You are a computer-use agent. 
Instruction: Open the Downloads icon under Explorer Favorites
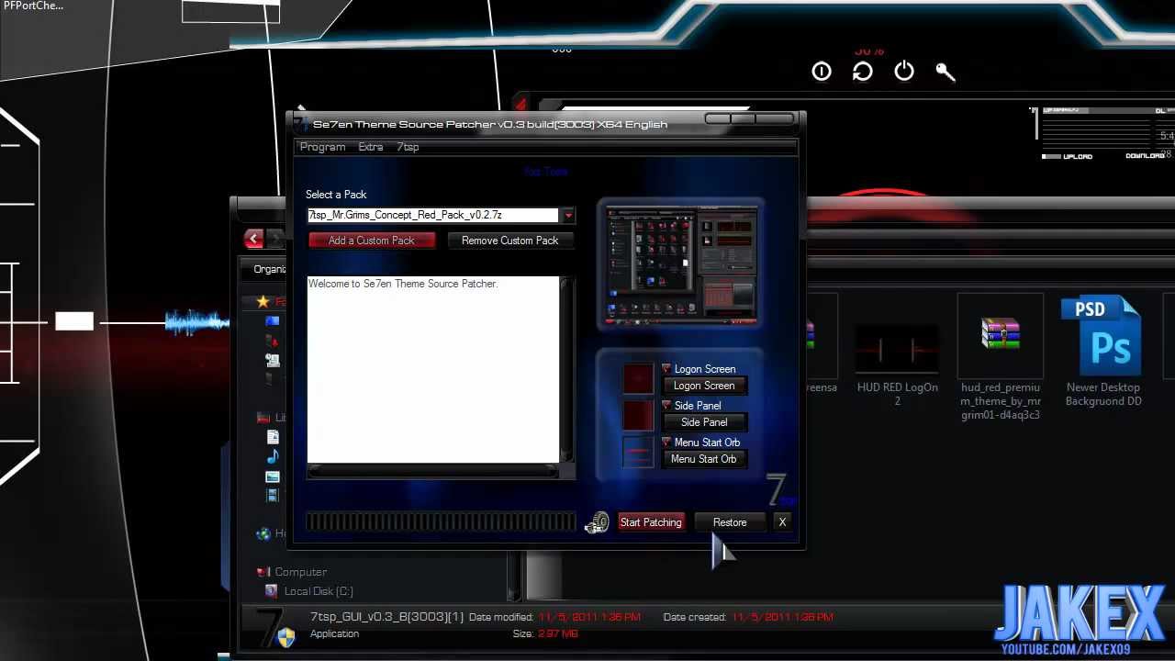[x=272, y=341]
